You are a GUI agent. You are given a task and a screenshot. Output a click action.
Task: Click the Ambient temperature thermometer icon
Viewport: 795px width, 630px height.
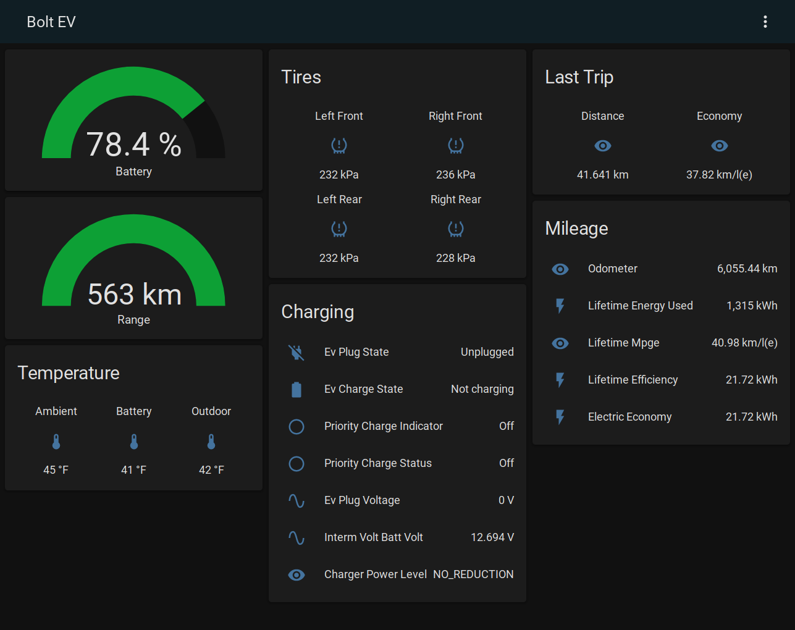click(56, 442)
